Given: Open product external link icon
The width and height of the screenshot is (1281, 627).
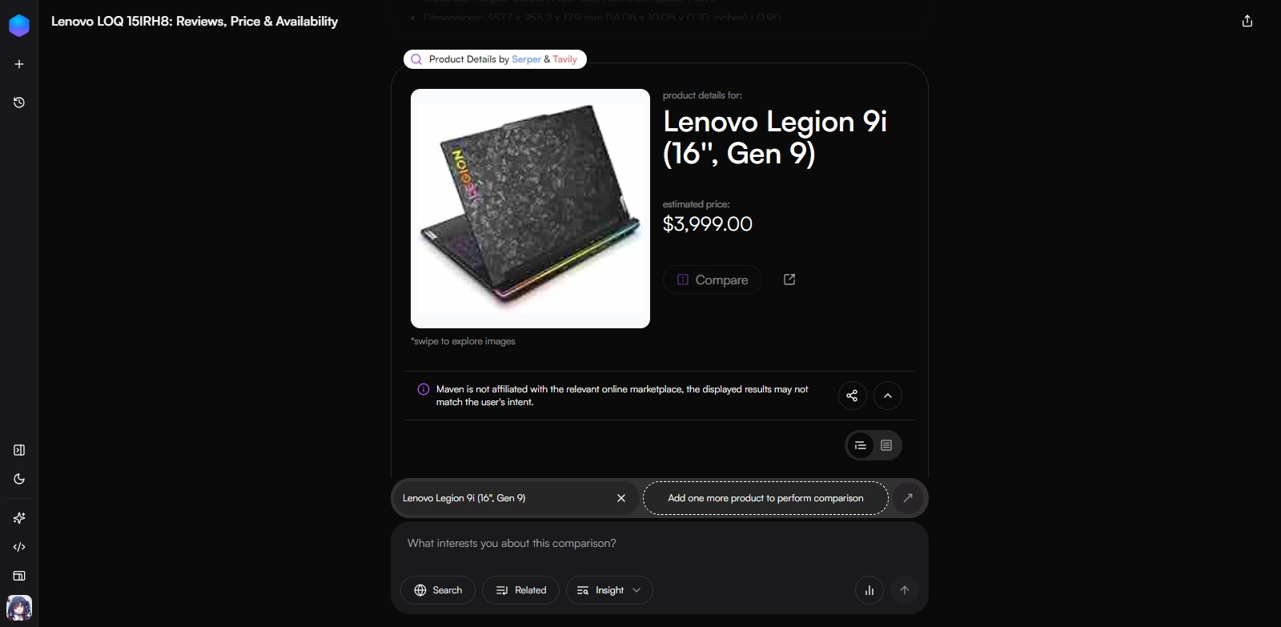Looking at the screenshot, I should tap(789, 279).
